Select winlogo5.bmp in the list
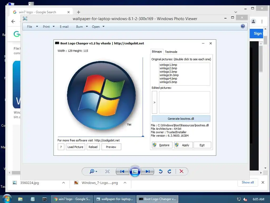Image resolution: width=270 pixels, height=203 pixels. pyautogui.click(x=168, y=82)
